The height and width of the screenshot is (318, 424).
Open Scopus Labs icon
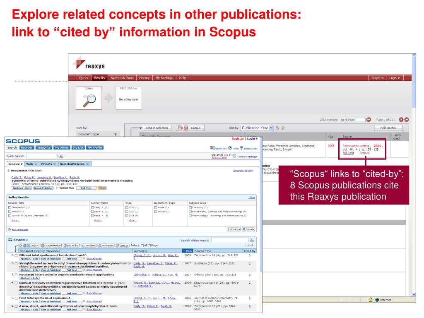(x=241, y=148)
